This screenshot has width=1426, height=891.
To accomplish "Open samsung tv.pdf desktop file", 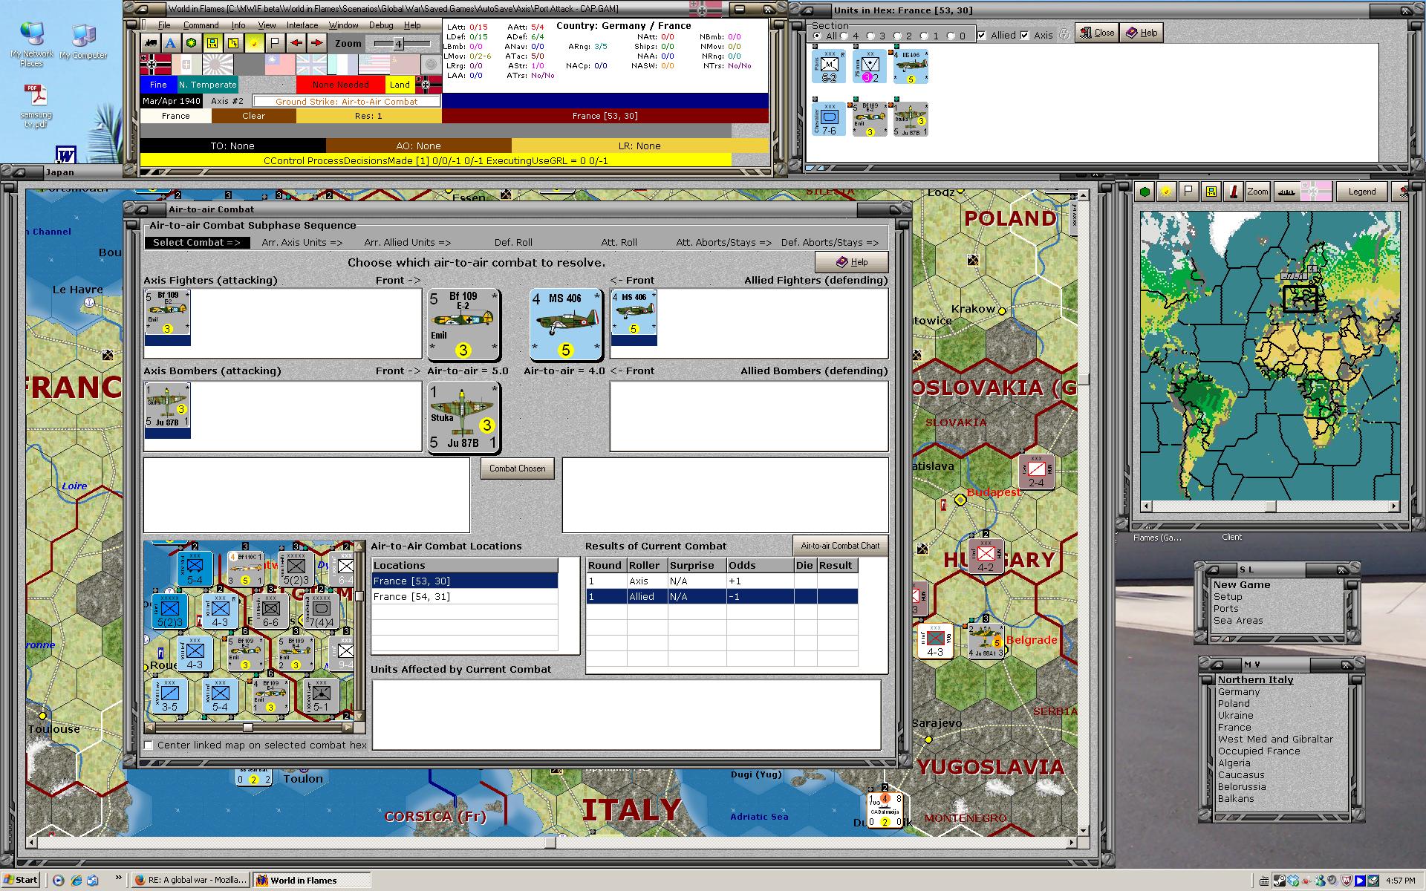I will pyautogui.click(x=36, y=105).
